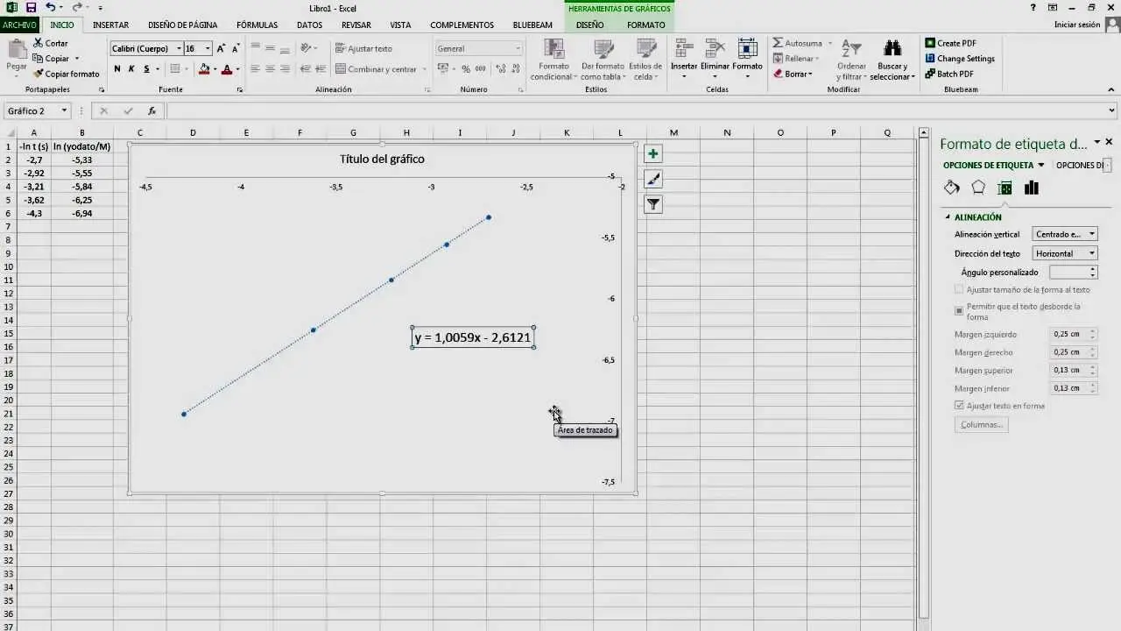The width and height of the screenshot is (1121, 631).
Task: Toggle Ajustar texto en forma checkbox
Action: tap(959, 406)
